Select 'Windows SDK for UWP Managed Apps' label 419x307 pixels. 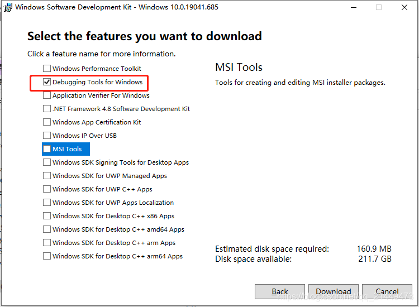pyautogui.click(x=110, y=176)
